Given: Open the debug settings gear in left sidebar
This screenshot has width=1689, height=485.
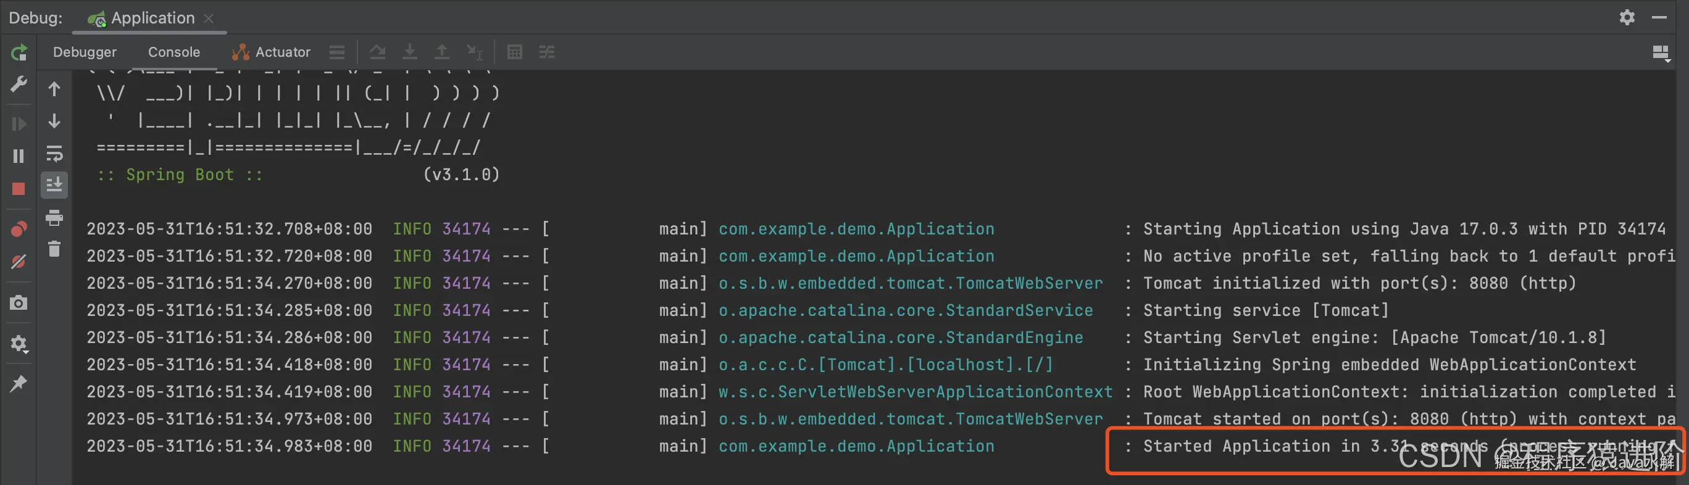Looking at the screenshot, I should [19, 344].
